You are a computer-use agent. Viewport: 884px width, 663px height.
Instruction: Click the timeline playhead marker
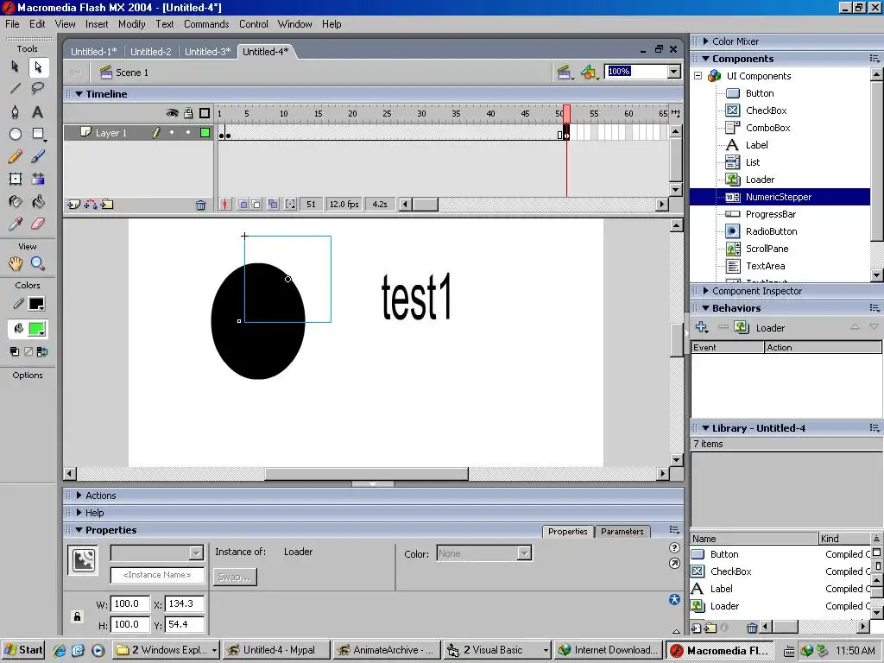[x=566, y=113]
